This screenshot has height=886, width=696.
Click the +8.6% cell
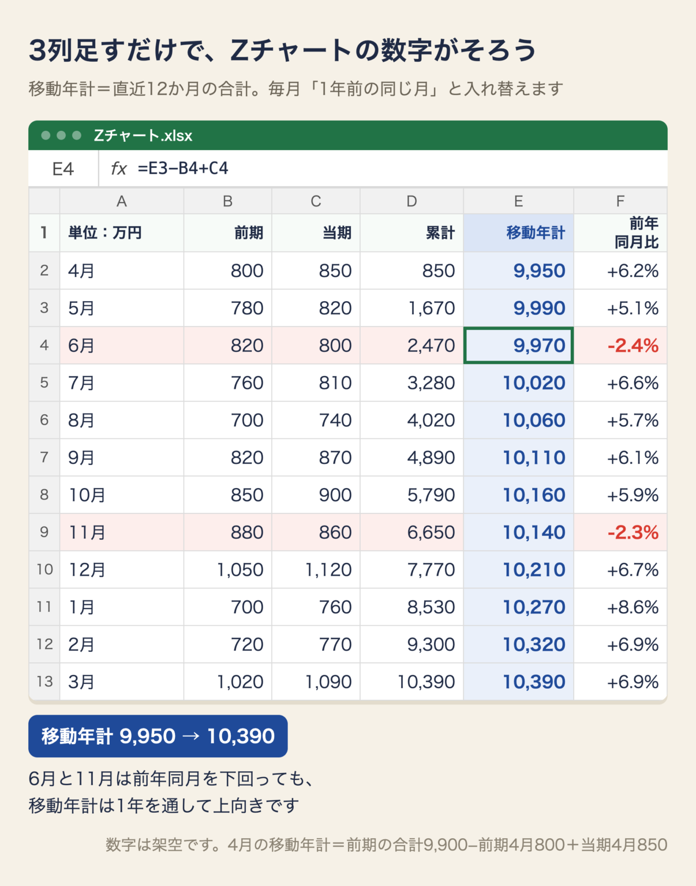(x=620, y=607)
